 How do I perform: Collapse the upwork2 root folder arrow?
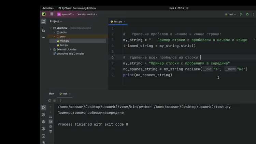click(x=51, y=28)
